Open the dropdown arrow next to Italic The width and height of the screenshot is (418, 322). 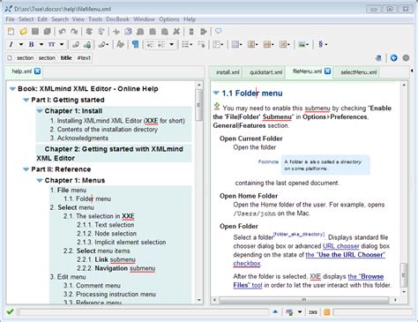[21, 44]
